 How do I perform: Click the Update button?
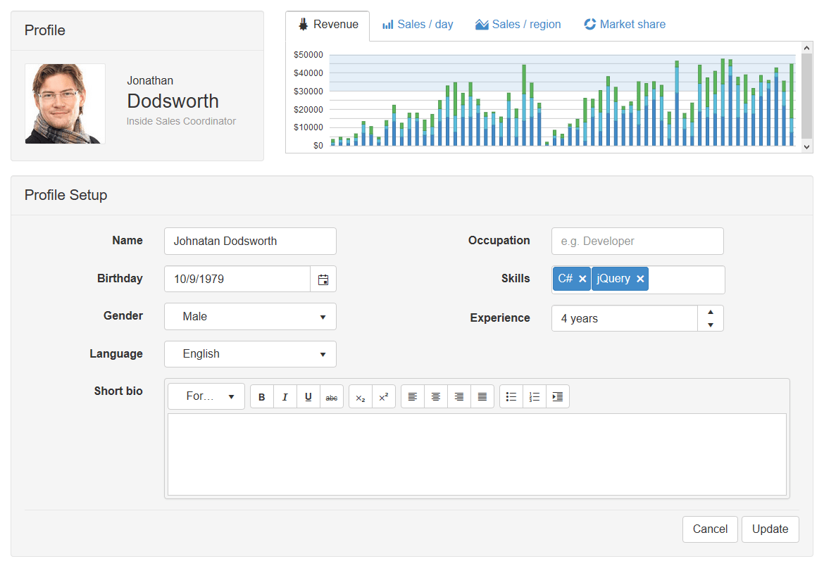point(770,529)
